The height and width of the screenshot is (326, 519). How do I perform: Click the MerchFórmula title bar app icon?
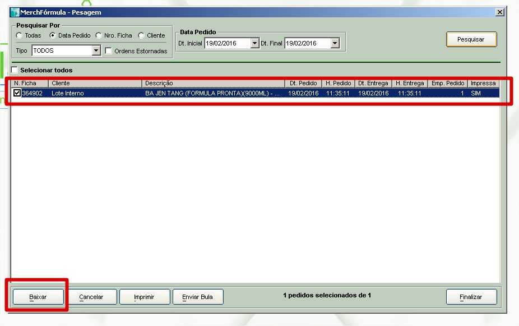[x=15, y=12]
